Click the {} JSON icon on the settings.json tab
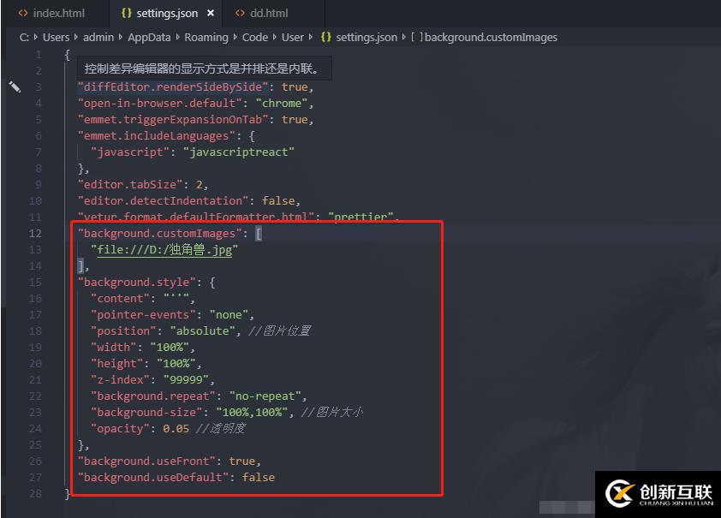Image resolution: width=721 pixels, height=518 pixels. (x=127, y=13)
